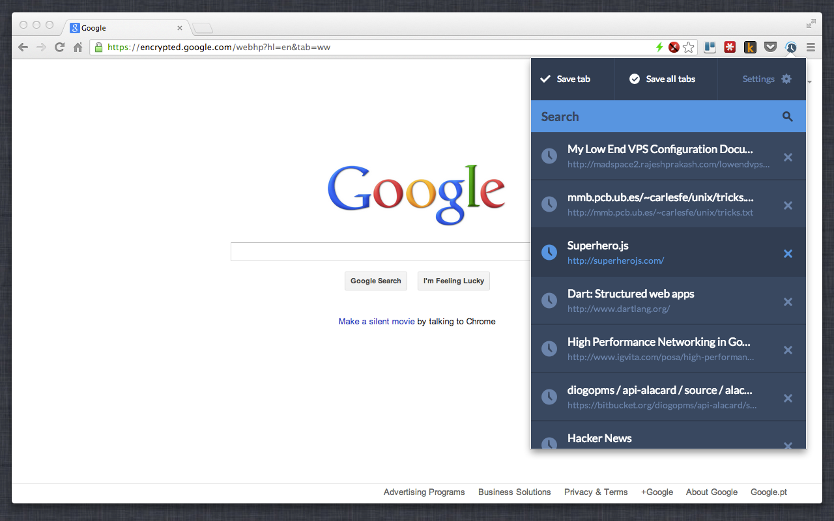Screen dimensions: 834x521
Task: Bookmark this page with the star
Action: pyautogui.click(x=689, y=47)
